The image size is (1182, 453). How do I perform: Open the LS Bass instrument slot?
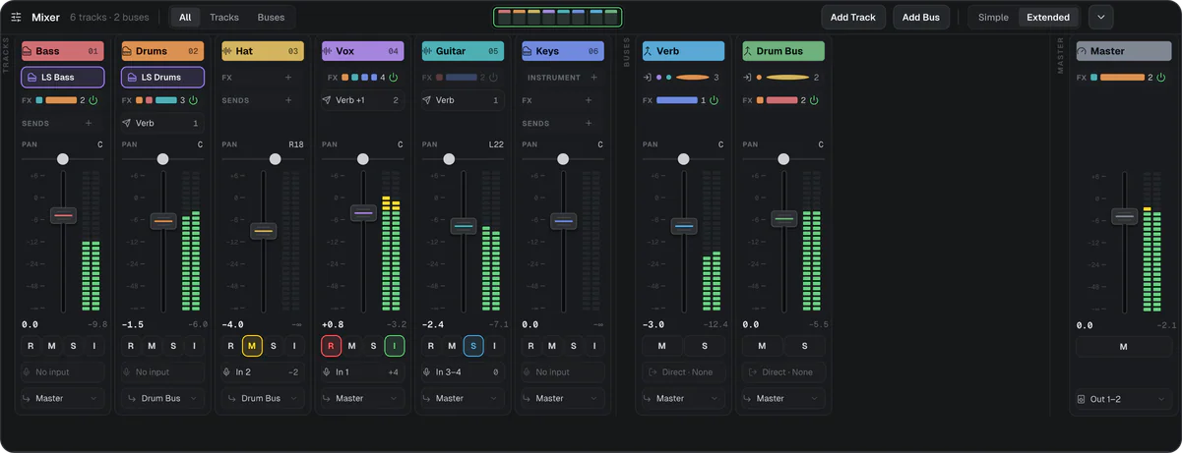[62, 77]
